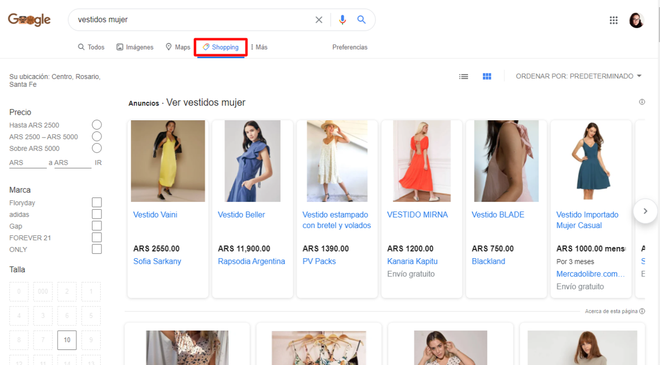Click the maximum ARS price field
This screenshot has width=660, height=365.
coord(72,162)
